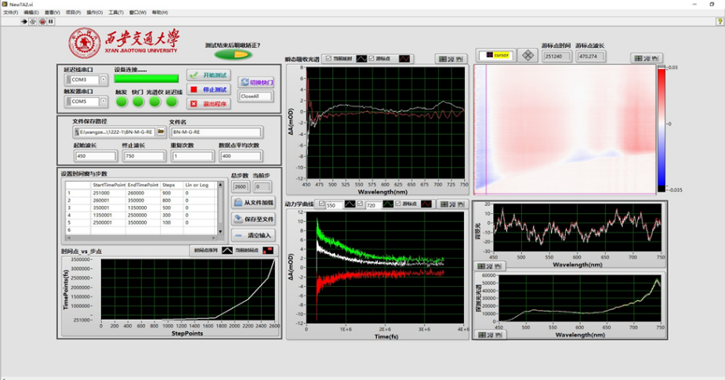
Task: Click the cursor mover diamond icon
Action: point(528,55)
